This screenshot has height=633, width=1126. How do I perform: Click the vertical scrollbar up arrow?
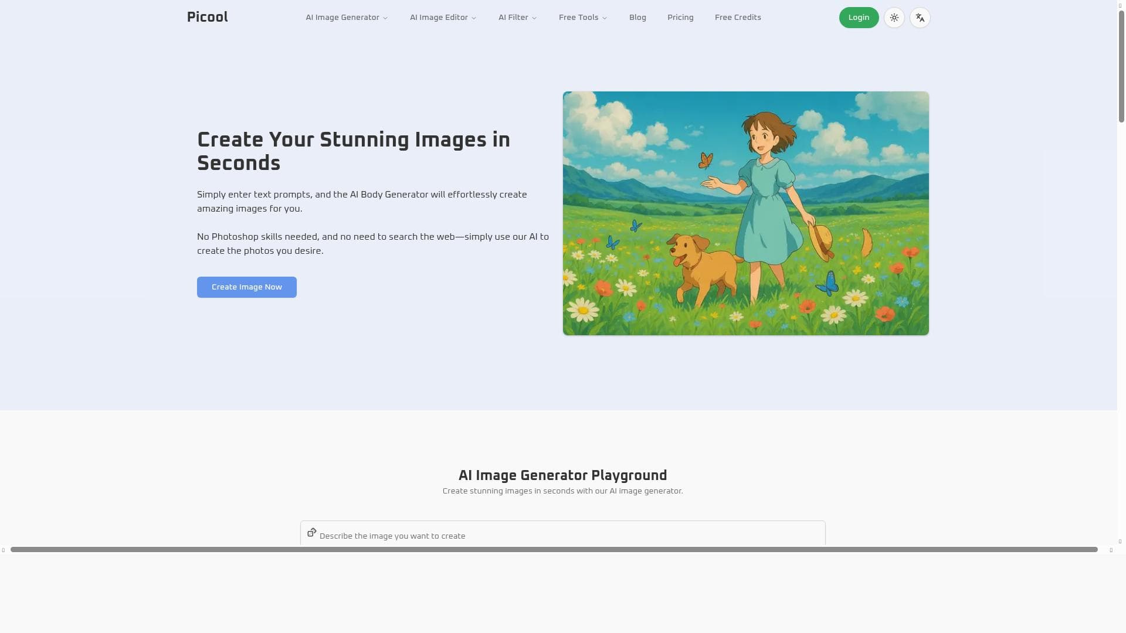[x=1121, y=5]
